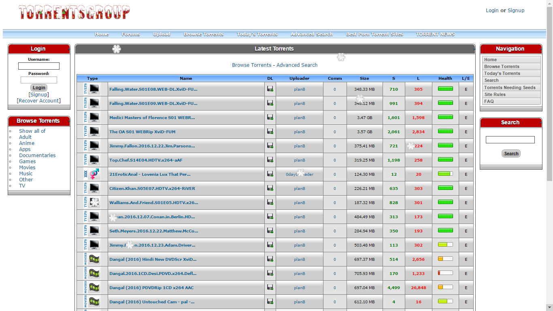Open Advanced Search in top menu bar
Viewport: 553px width, 311px height.
tap(312, 34)
